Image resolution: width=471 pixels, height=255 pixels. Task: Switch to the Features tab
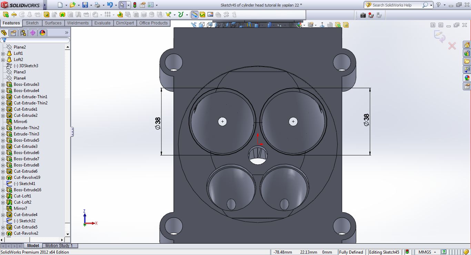click(11, 23)
